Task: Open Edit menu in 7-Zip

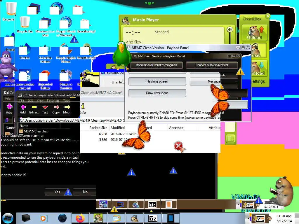Action: [30, 100]
